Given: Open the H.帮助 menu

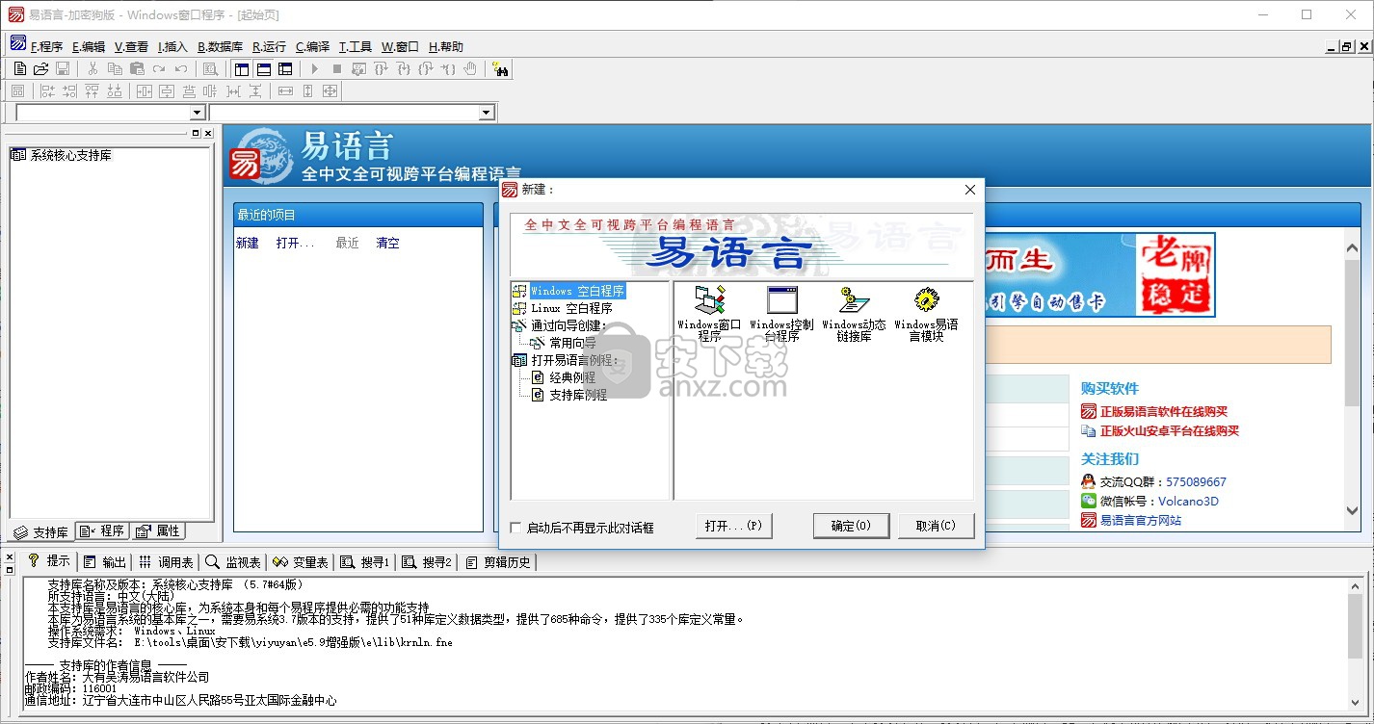Looking at the screenshot, I should pos(446,46).
